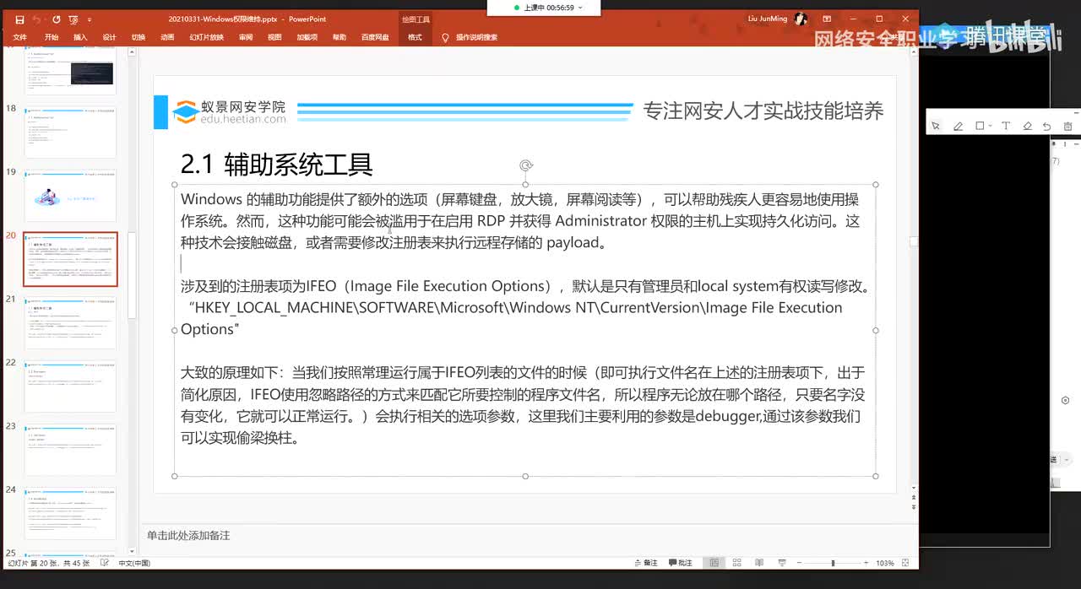This screenshot has height=589, width=1081.
Task: Click the HKEY_LOCAL_MACHINE registry path text
Action: click(512, 318)
